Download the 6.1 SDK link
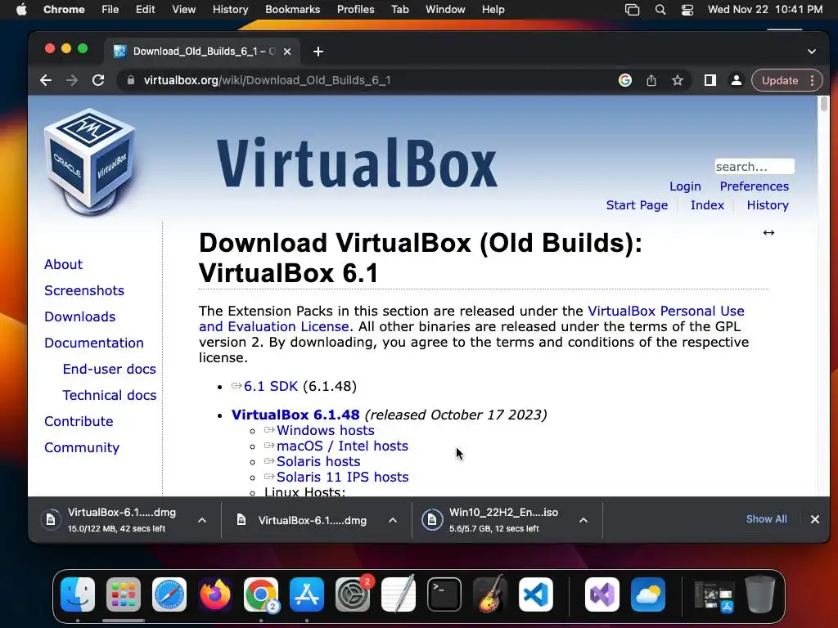 (270, 386)
